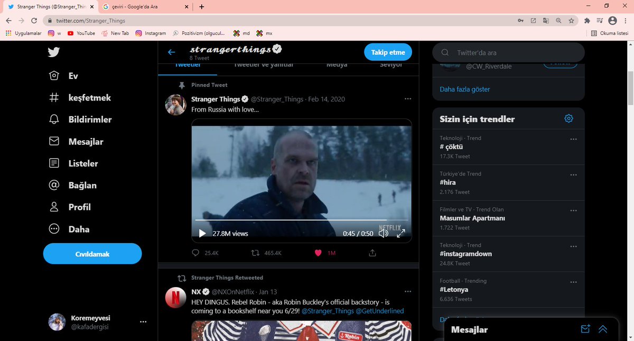
Task: Click Daha fazla göster link
Action: tap(465, 89)
